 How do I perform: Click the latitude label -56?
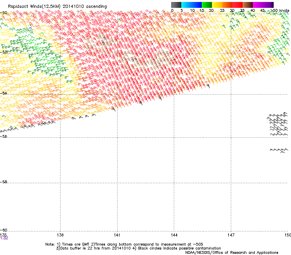coord(4,136)
